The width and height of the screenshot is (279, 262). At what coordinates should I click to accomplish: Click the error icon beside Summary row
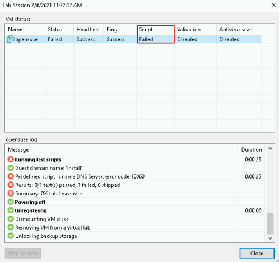(x=11, y=193)
